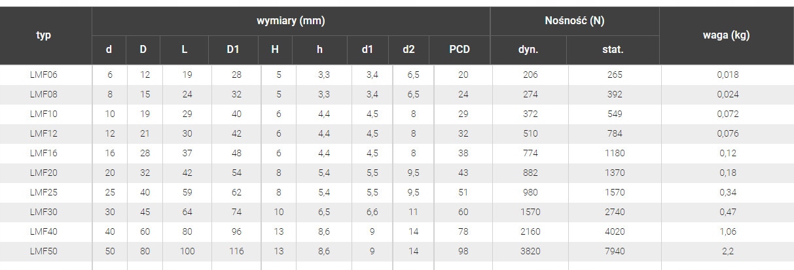This screenshot has height=270, width=794.
Task: Select the LMF16 row label
Action: pyautogui.click(x=44, y=153)
